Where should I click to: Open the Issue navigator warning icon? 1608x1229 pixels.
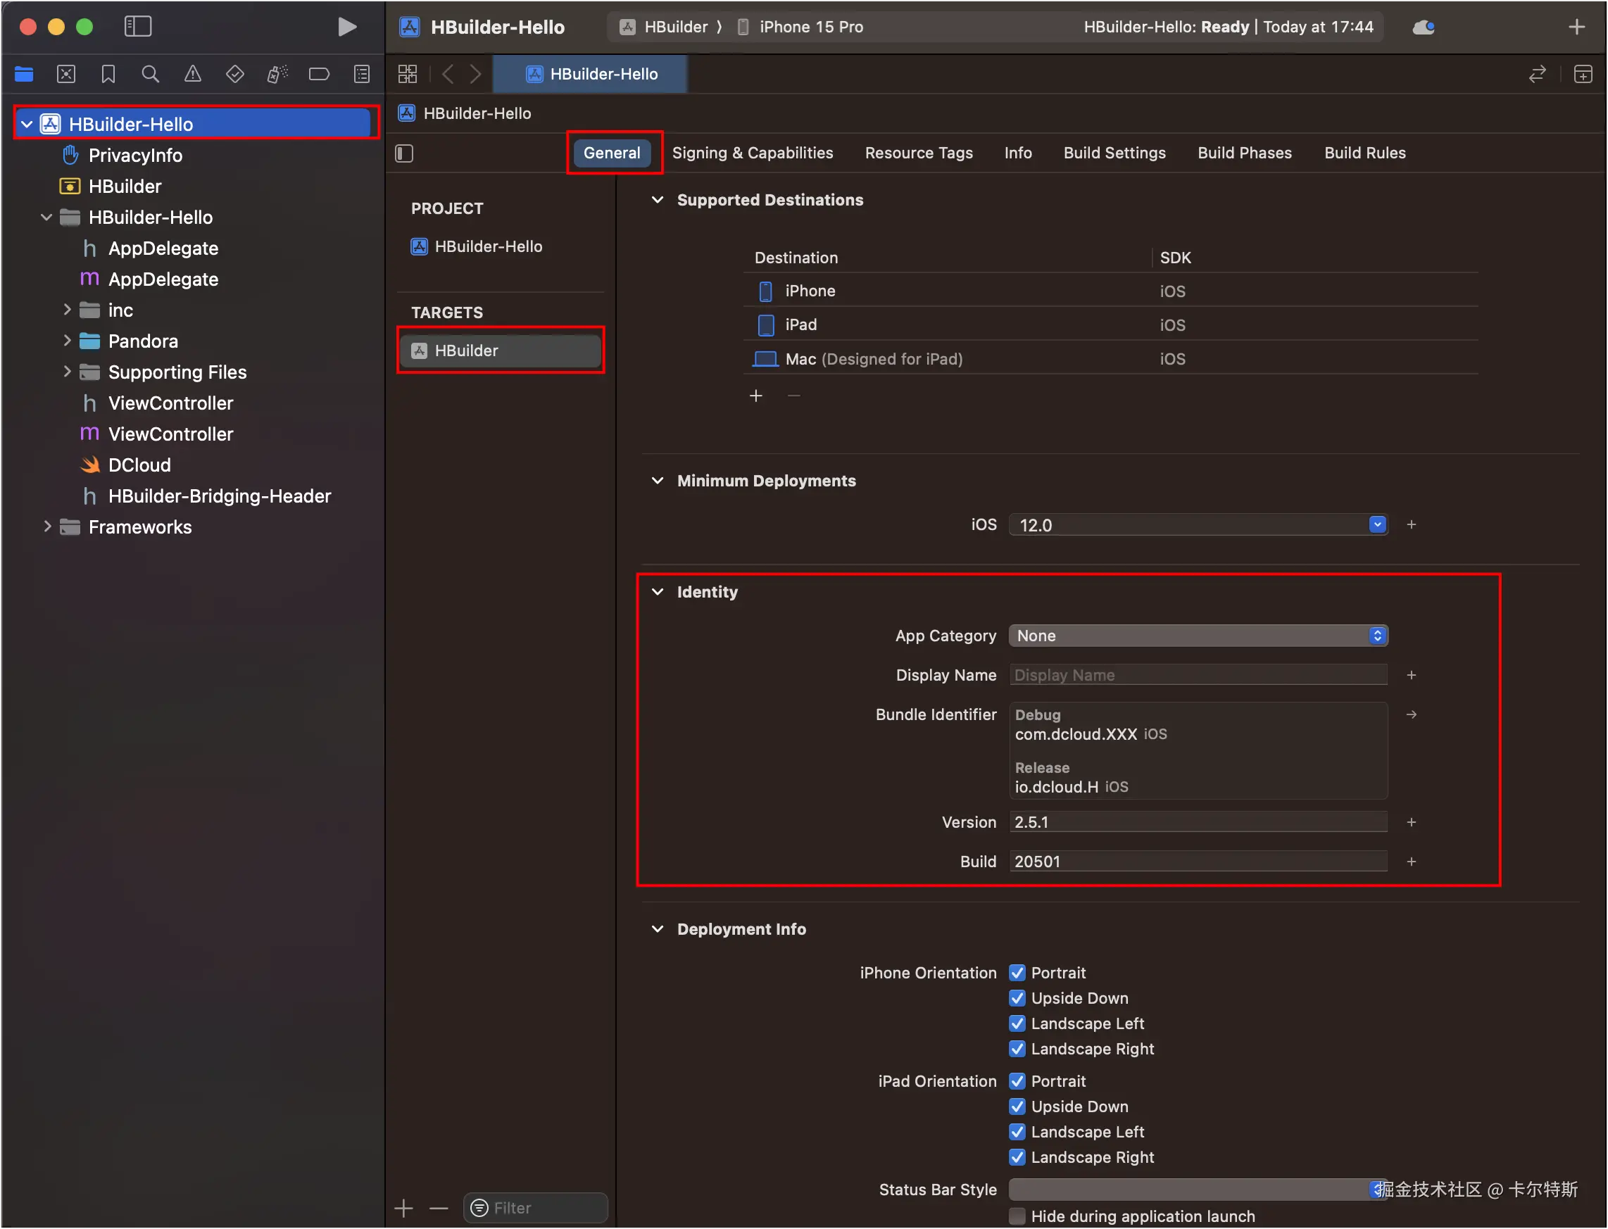tap(192, 74)
